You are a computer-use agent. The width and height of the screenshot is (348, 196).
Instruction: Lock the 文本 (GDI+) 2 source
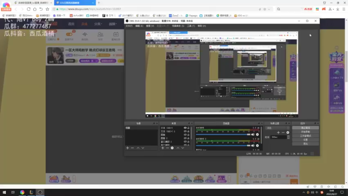tap(188, 132)
